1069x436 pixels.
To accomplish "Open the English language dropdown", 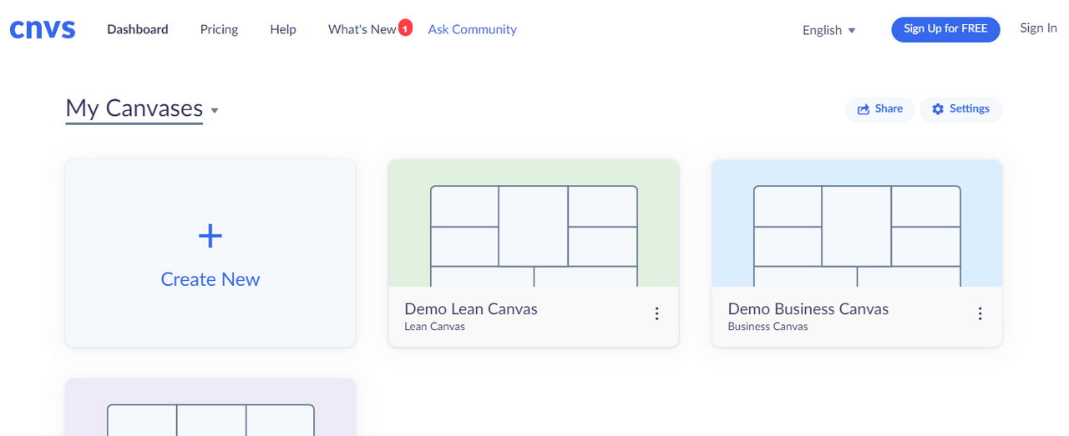I will 829,30.
